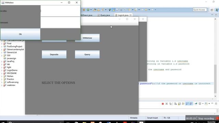219x123 pixels.
Task: Click the editor vertical scrollbar
Action: 215,79
